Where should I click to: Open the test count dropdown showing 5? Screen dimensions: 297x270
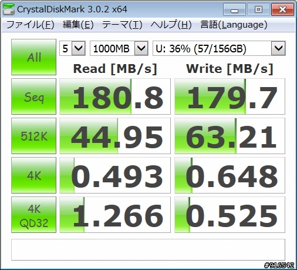[x=72, y=48]
